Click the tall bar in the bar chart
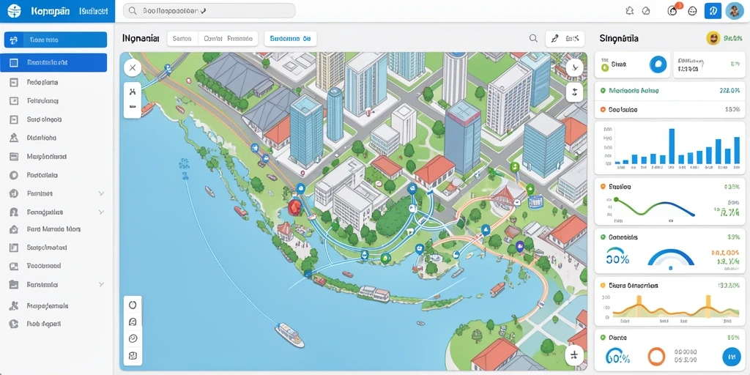This screenshot has height=375, width=750. coord(672,146)
